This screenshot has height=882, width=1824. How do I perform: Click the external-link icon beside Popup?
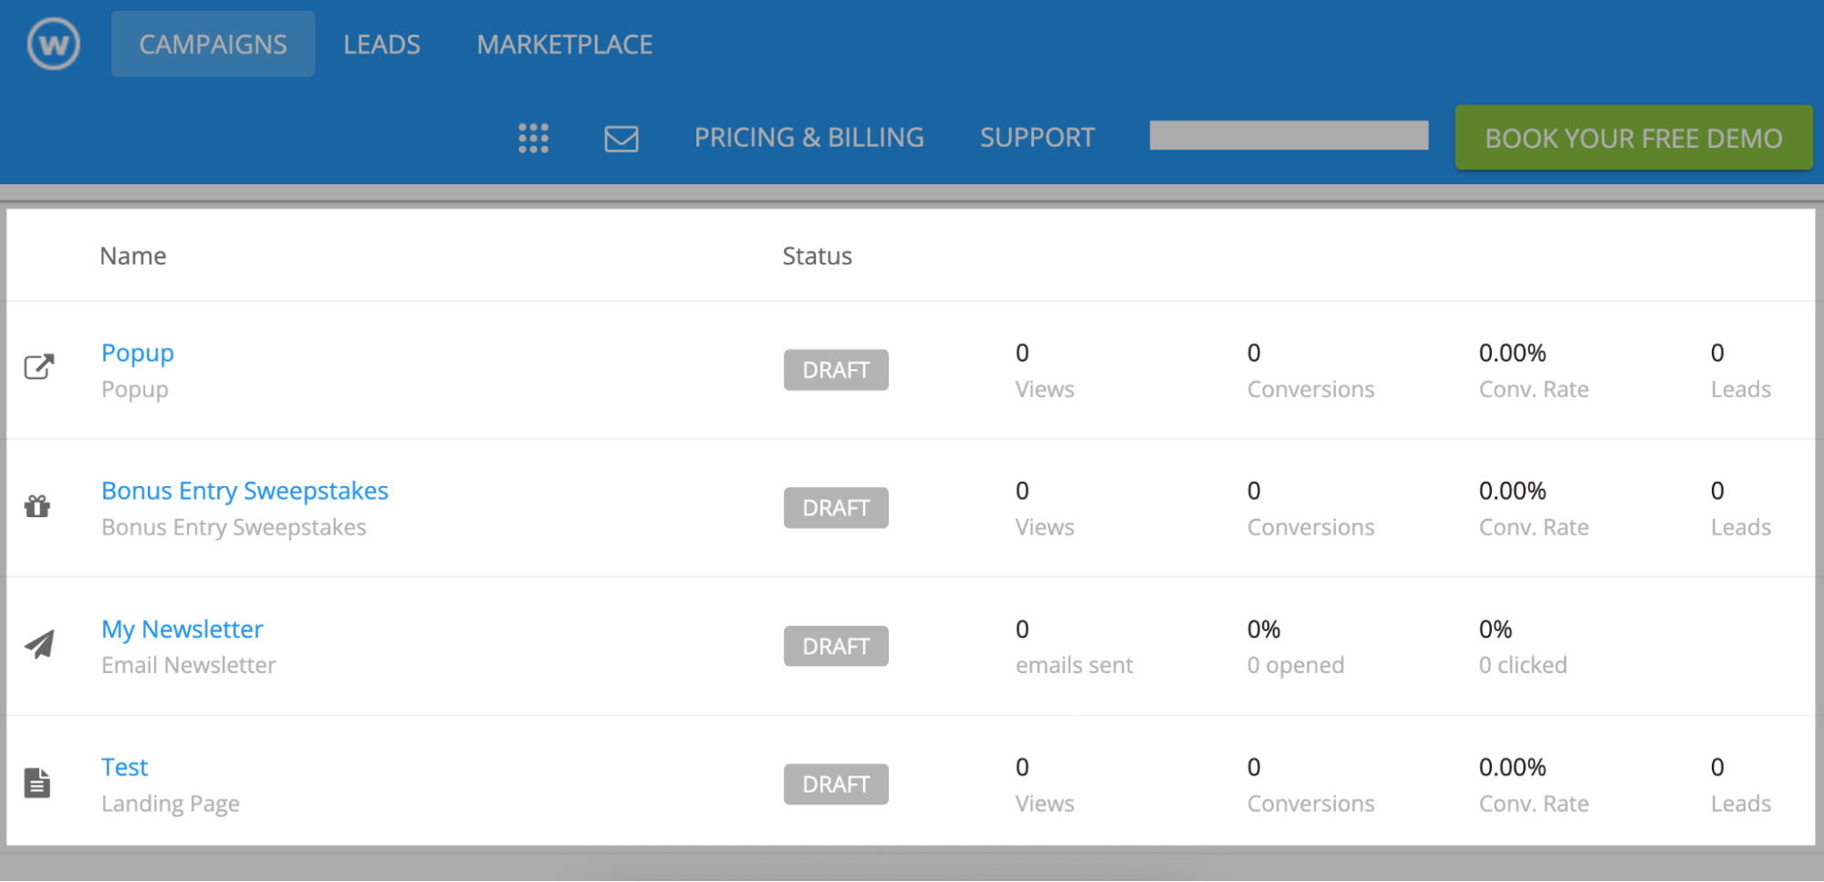(37, 367)
